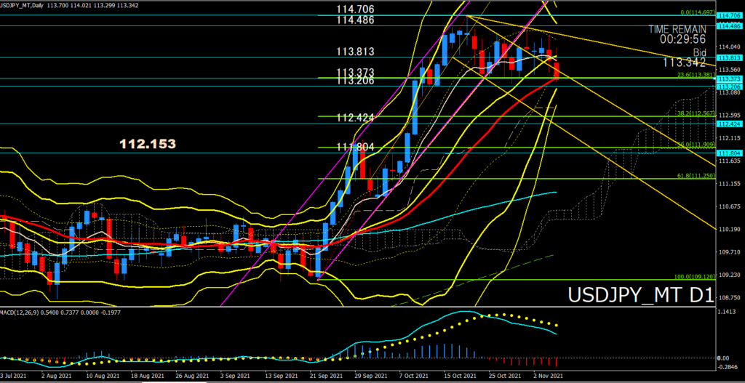The image size is (745, 383).
Task: Click the large 111.804 label on the chart
Action: [355, 147]
